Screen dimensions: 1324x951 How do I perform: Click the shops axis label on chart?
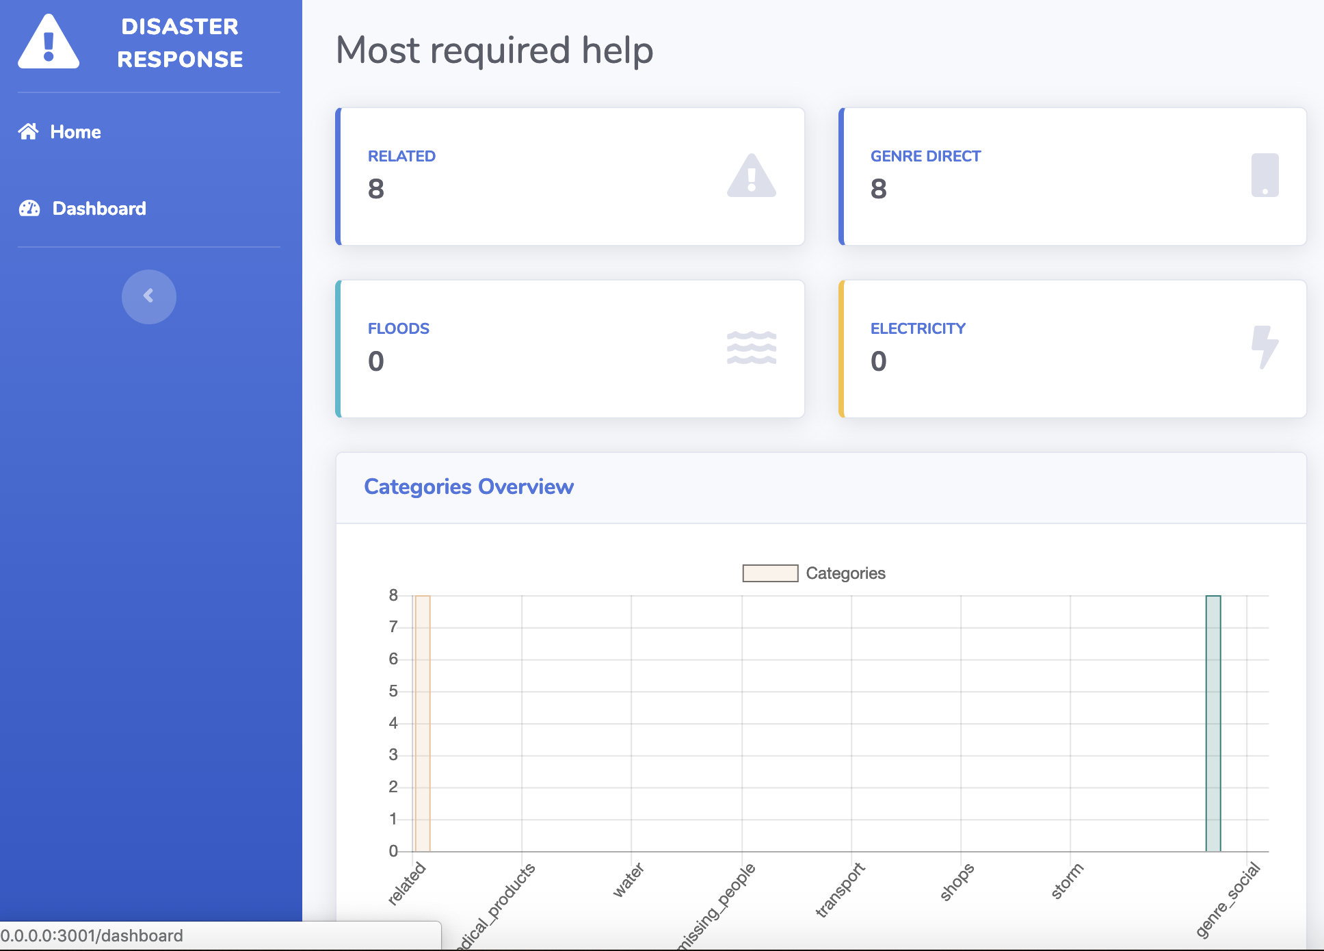pyautogui.click(x=957, y=882)
